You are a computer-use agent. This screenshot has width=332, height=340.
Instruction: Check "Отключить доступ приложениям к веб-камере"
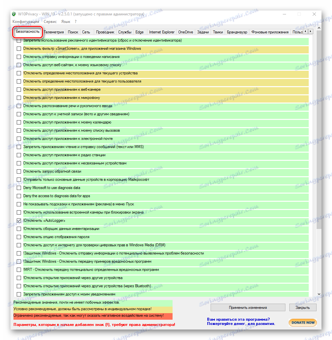click(19, 89)
